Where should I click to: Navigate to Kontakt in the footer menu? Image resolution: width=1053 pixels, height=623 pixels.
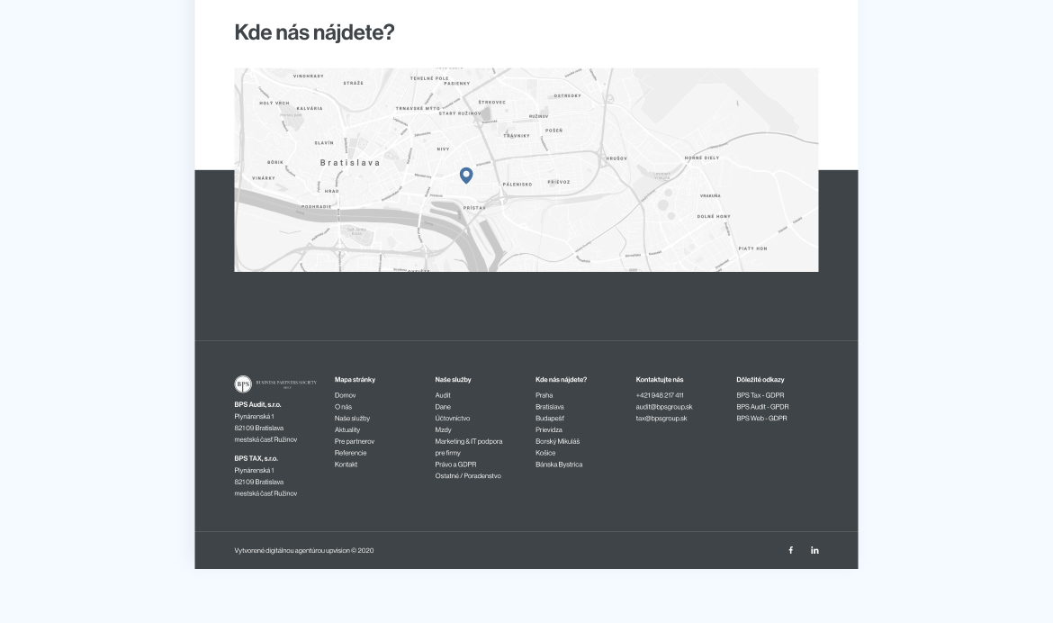(346, 465)
